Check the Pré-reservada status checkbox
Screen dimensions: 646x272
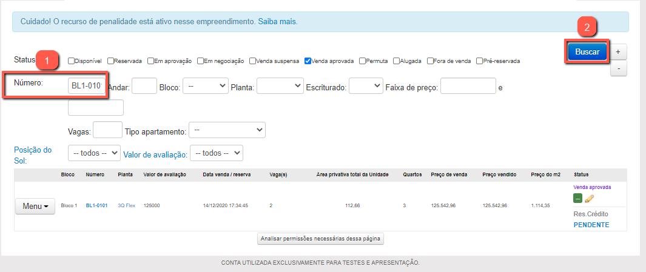[x=480, y=61]
